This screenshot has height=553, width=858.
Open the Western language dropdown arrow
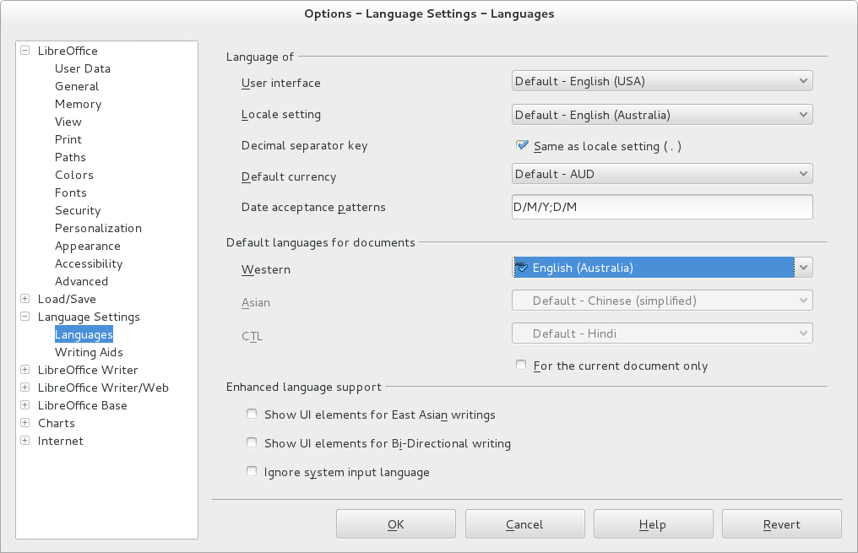(803, 268)
